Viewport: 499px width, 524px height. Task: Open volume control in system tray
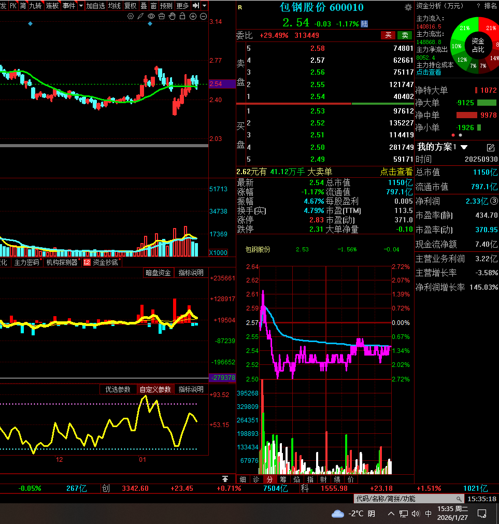(416, 513)
